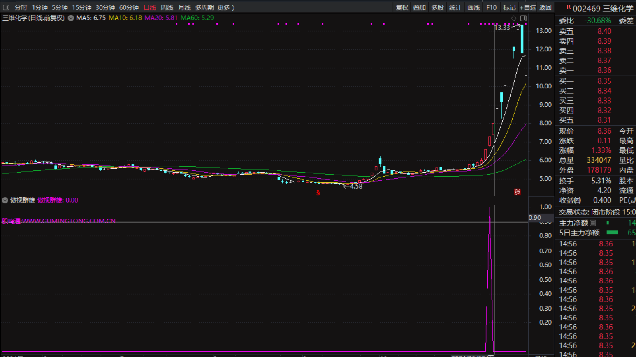Toggle right panel layout icon above chart

coord(523,18)
